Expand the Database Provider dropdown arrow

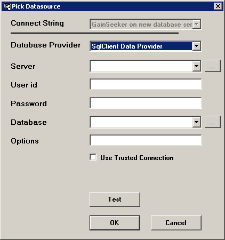pyautogui.click(x=196, y=46)
